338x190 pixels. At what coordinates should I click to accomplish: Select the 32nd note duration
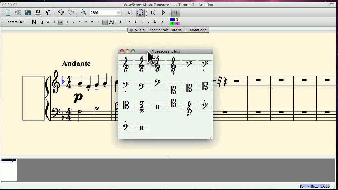[x=48, y=22]
